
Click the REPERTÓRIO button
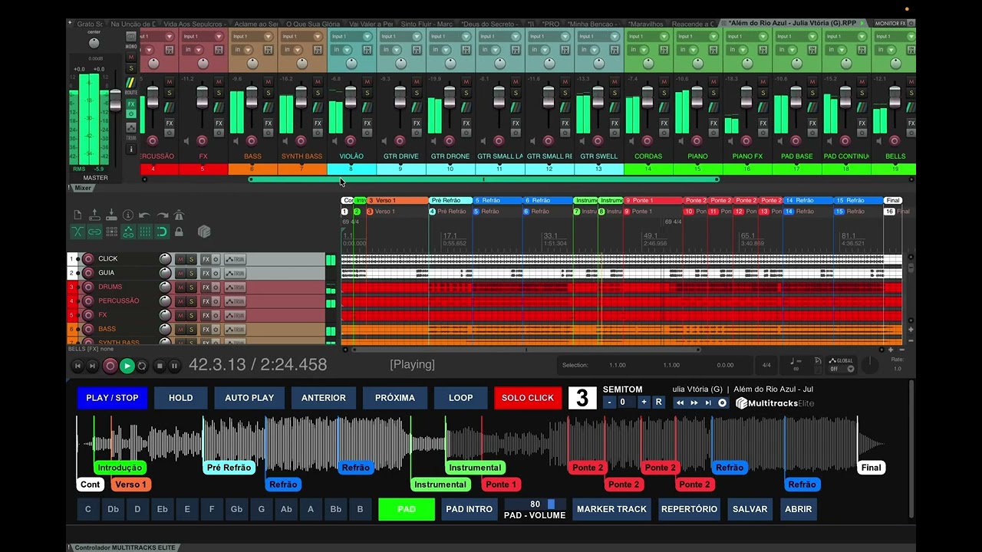click(x=689, y=509)
